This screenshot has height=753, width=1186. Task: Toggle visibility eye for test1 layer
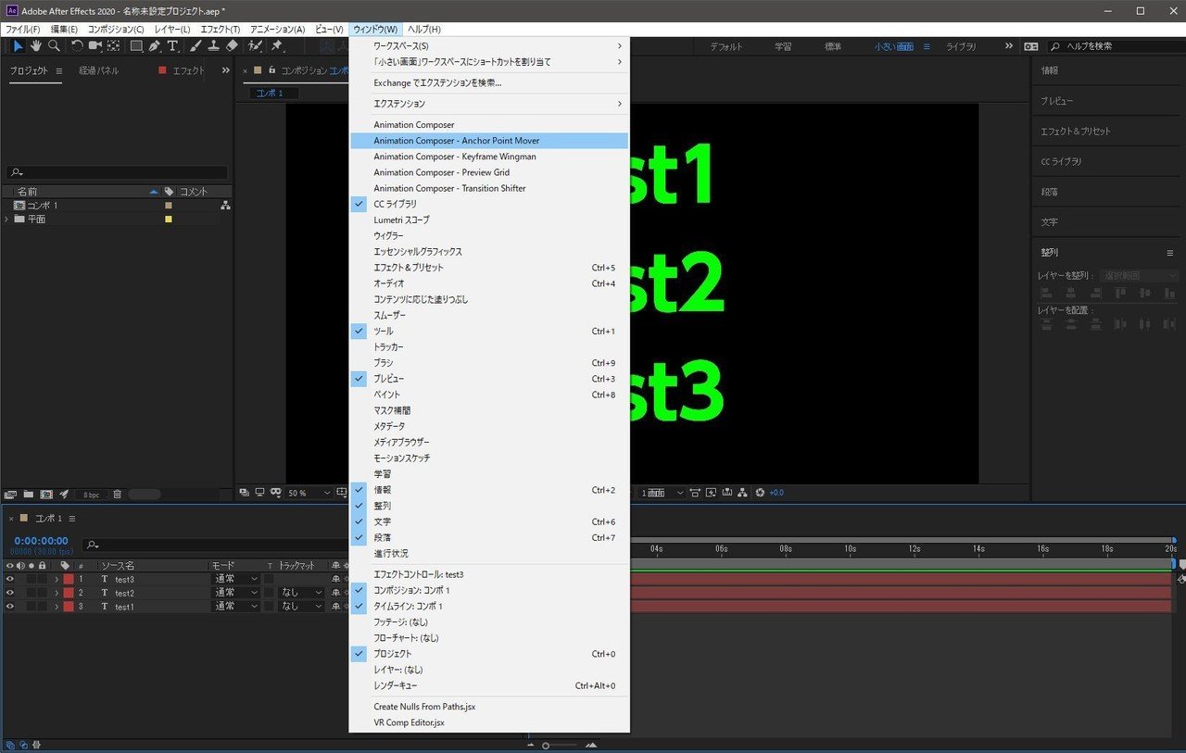[10, 607]
